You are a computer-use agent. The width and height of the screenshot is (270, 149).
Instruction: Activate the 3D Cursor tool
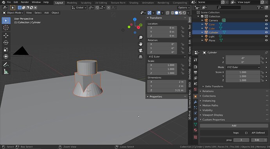6,28
